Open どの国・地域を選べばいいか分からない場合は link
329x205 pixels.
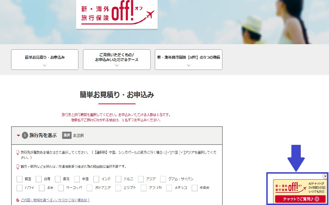(55, 200)
